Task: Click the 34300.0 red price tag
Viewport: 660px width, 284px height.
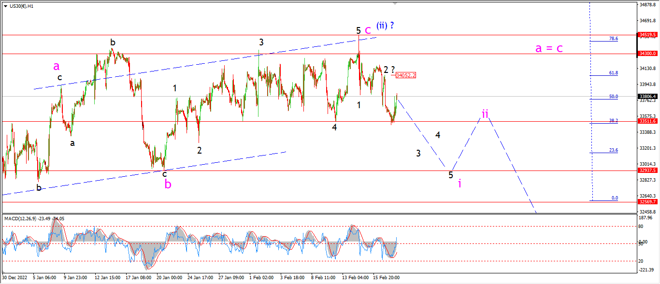Action: 647,54
